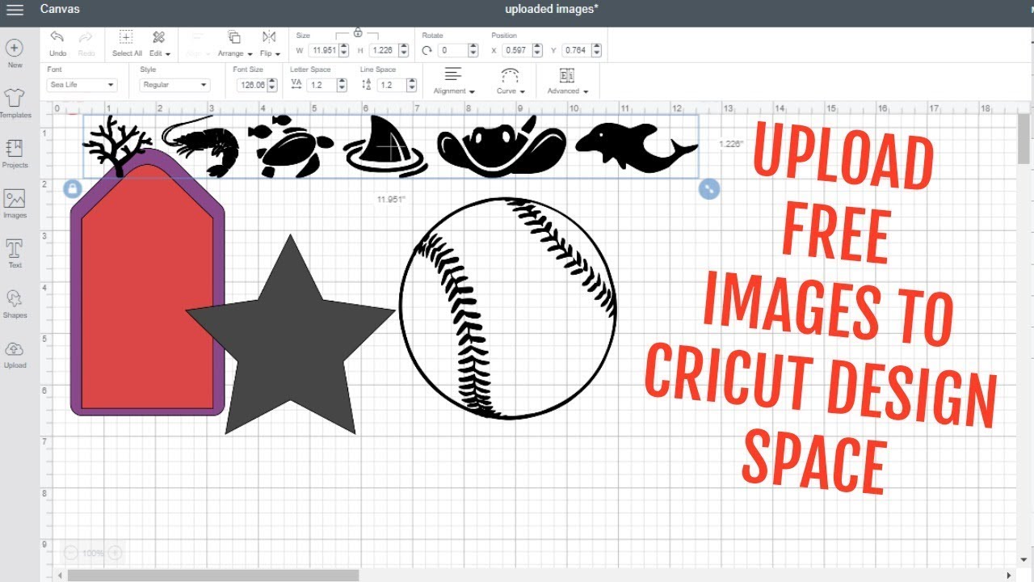Image resolution: width=1034 pixels, height=582 pixels.
Task: Click the Width input field
Action: [325, 50]
